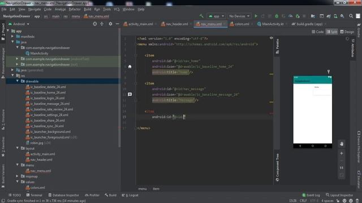Select the pan hand tool in preview
The image size is (362, 203).
342,144
